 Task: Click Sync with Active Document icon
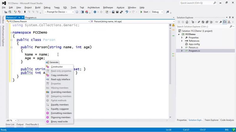click(199, 22)
